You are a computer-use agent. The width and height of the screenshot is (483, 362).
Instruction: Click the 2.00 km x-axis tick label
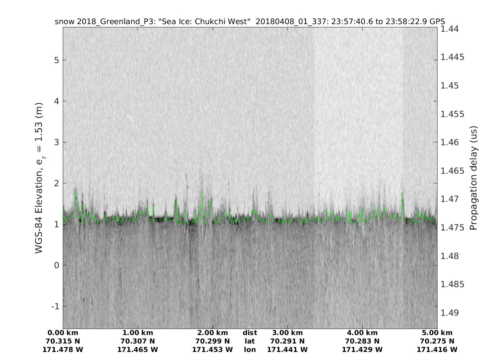coord(213,333)
